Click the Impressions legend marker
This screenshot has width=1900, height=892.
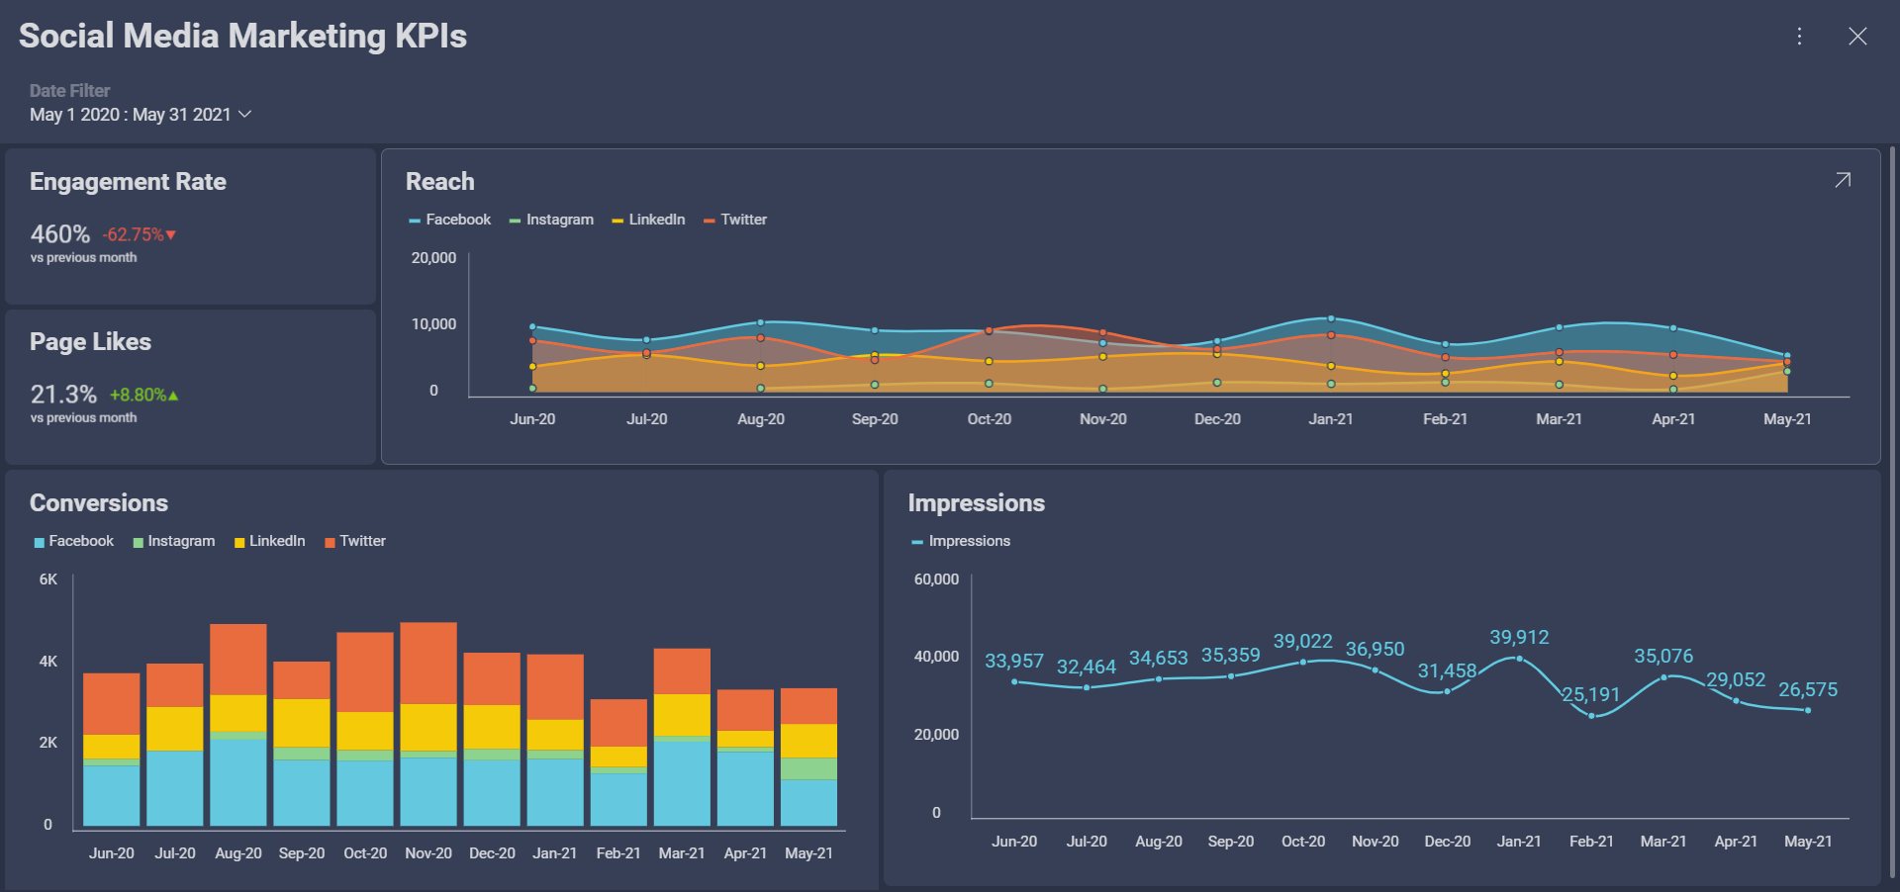pos(916,541)
